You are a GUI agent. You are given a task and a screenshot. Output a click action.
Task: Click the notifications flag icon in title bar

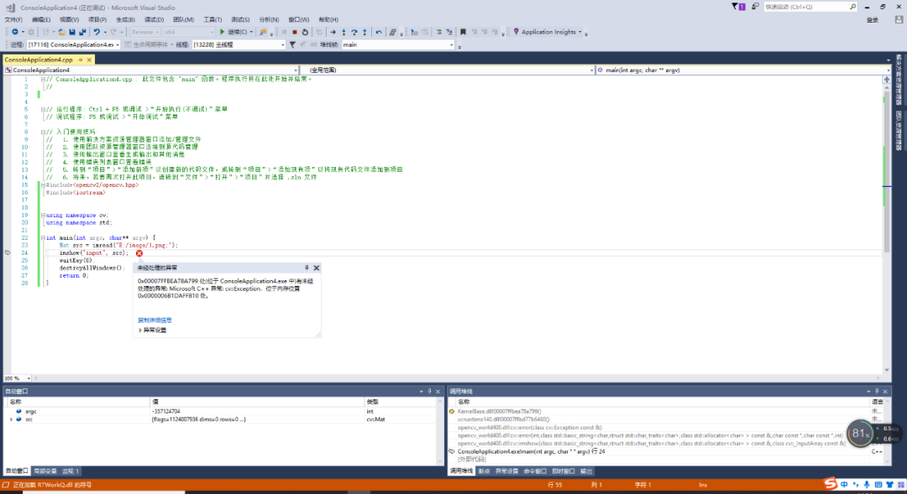click(x=739, y=7)
